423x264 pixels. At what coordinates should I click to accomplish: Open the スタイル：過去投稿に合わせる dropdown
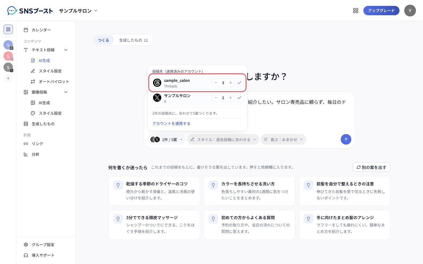[223, 139]
